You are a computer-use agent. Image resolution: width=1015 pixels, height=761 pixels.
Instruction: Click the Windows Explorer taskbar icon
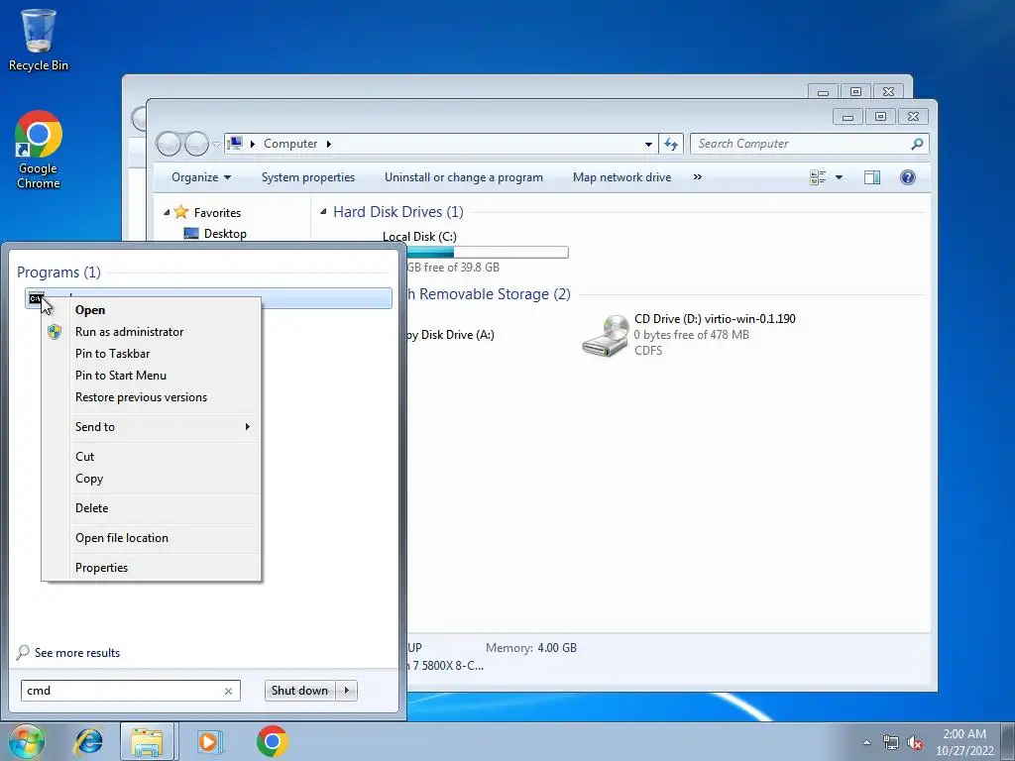(x=147, y=741)
